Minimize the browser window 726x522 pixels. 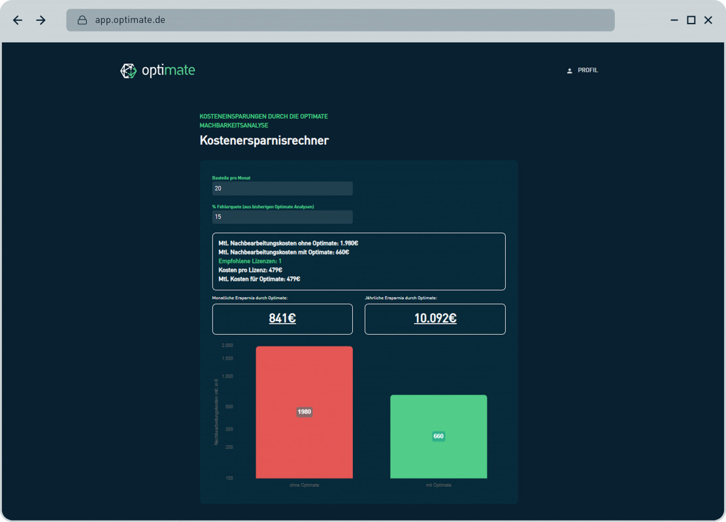click(674, 20)
